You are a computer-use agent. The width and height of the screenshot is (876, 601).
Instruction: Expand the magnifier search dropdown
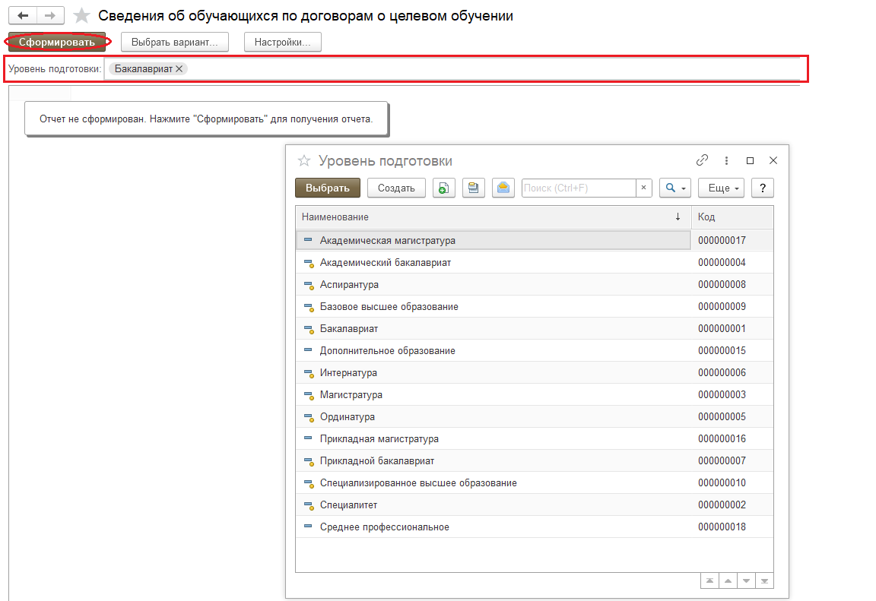674,188
